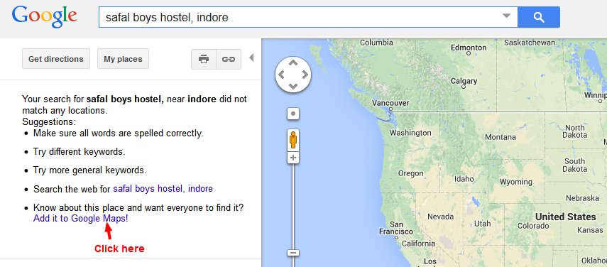Open My places
Image resolution: width=607 pixels, height=267 pixels.
pos(123,59)
